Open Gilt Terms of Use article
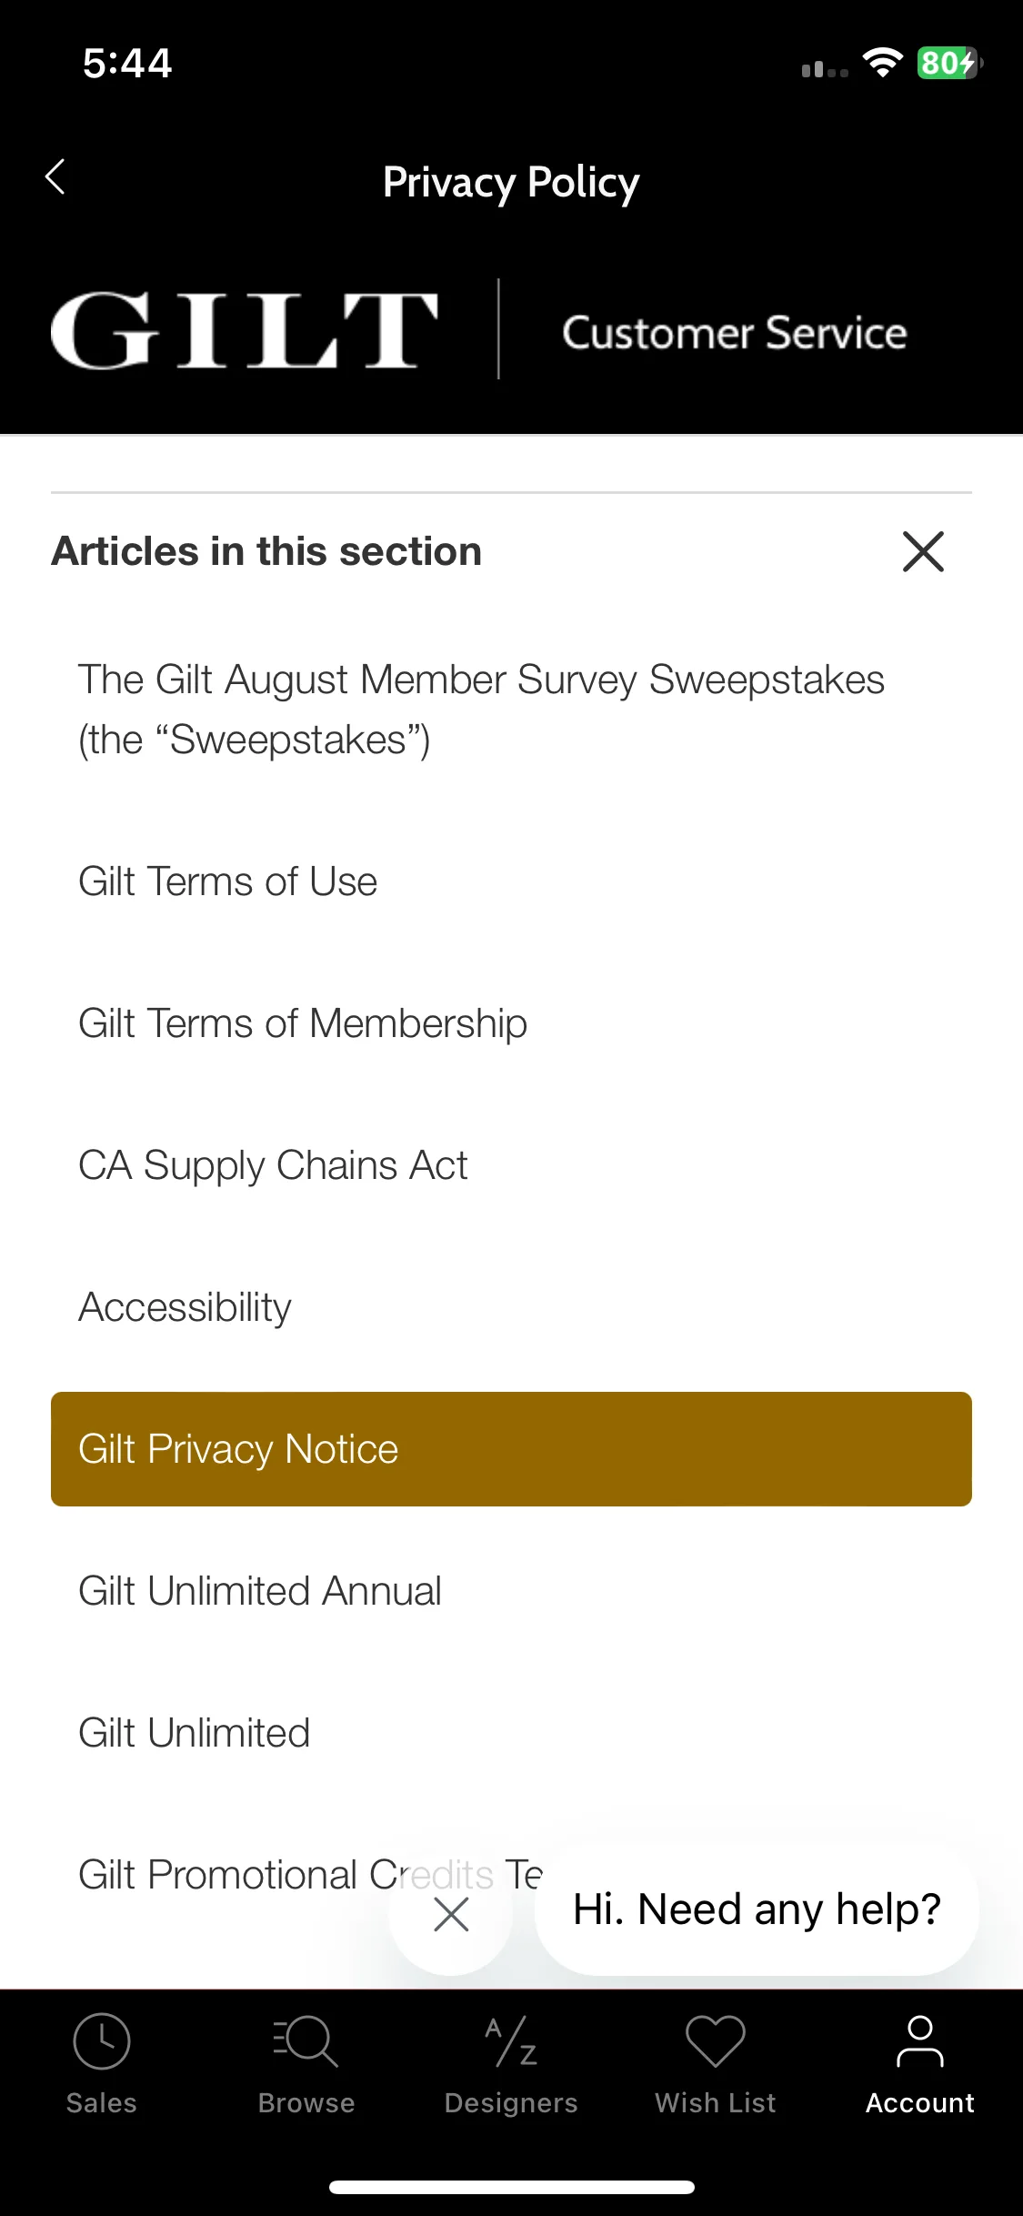The image size is (1023, 2216). [227, 881]
